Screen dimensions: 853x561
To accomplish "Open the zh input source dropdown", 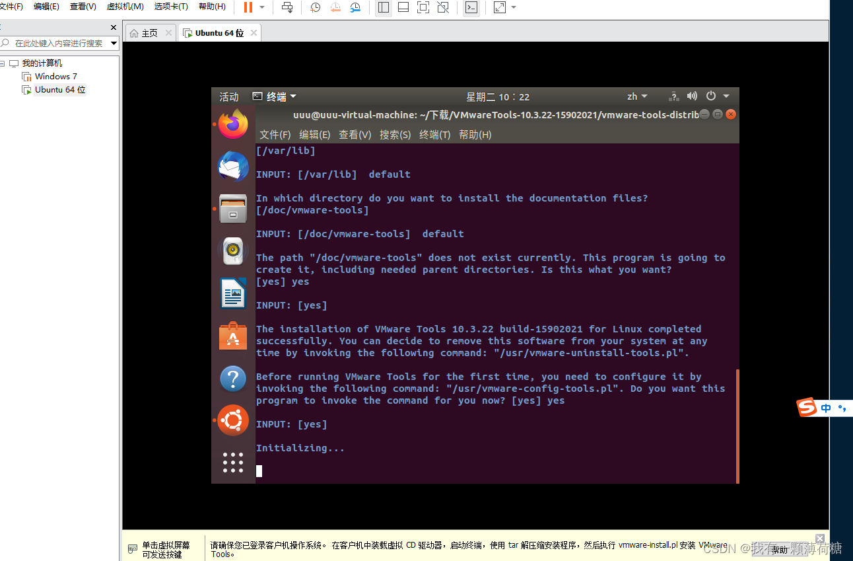I will [x=637, y=96].
